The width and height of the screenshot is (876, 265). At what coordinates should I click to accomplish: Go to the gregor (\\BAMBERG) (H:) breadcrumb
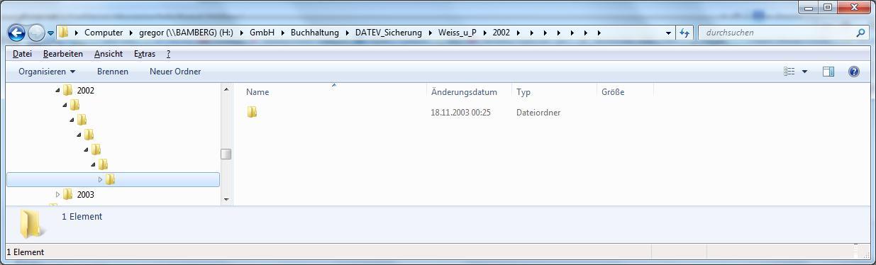click(186, 33)
